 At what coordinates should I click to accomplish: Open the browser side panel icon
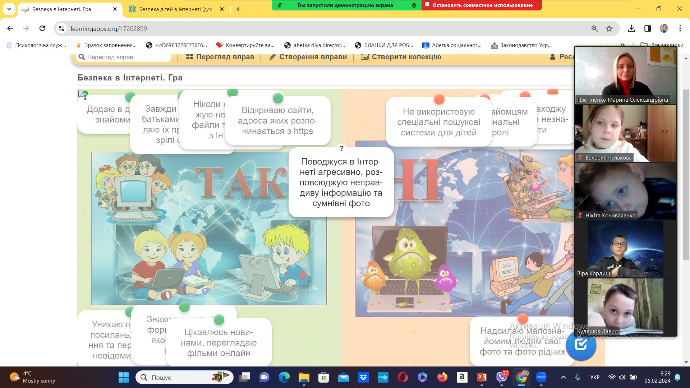pyautogui.click(x=648, y=28)
